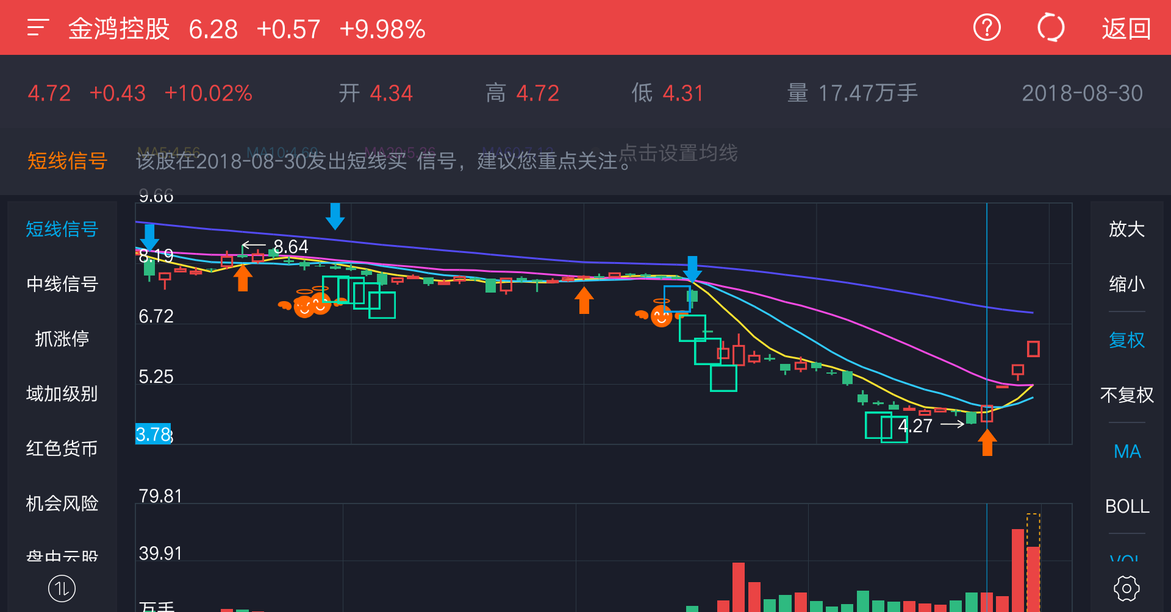Click the highlighted 3.78 price axis label
Viewport: 1171px width, 612px height.
153,434
